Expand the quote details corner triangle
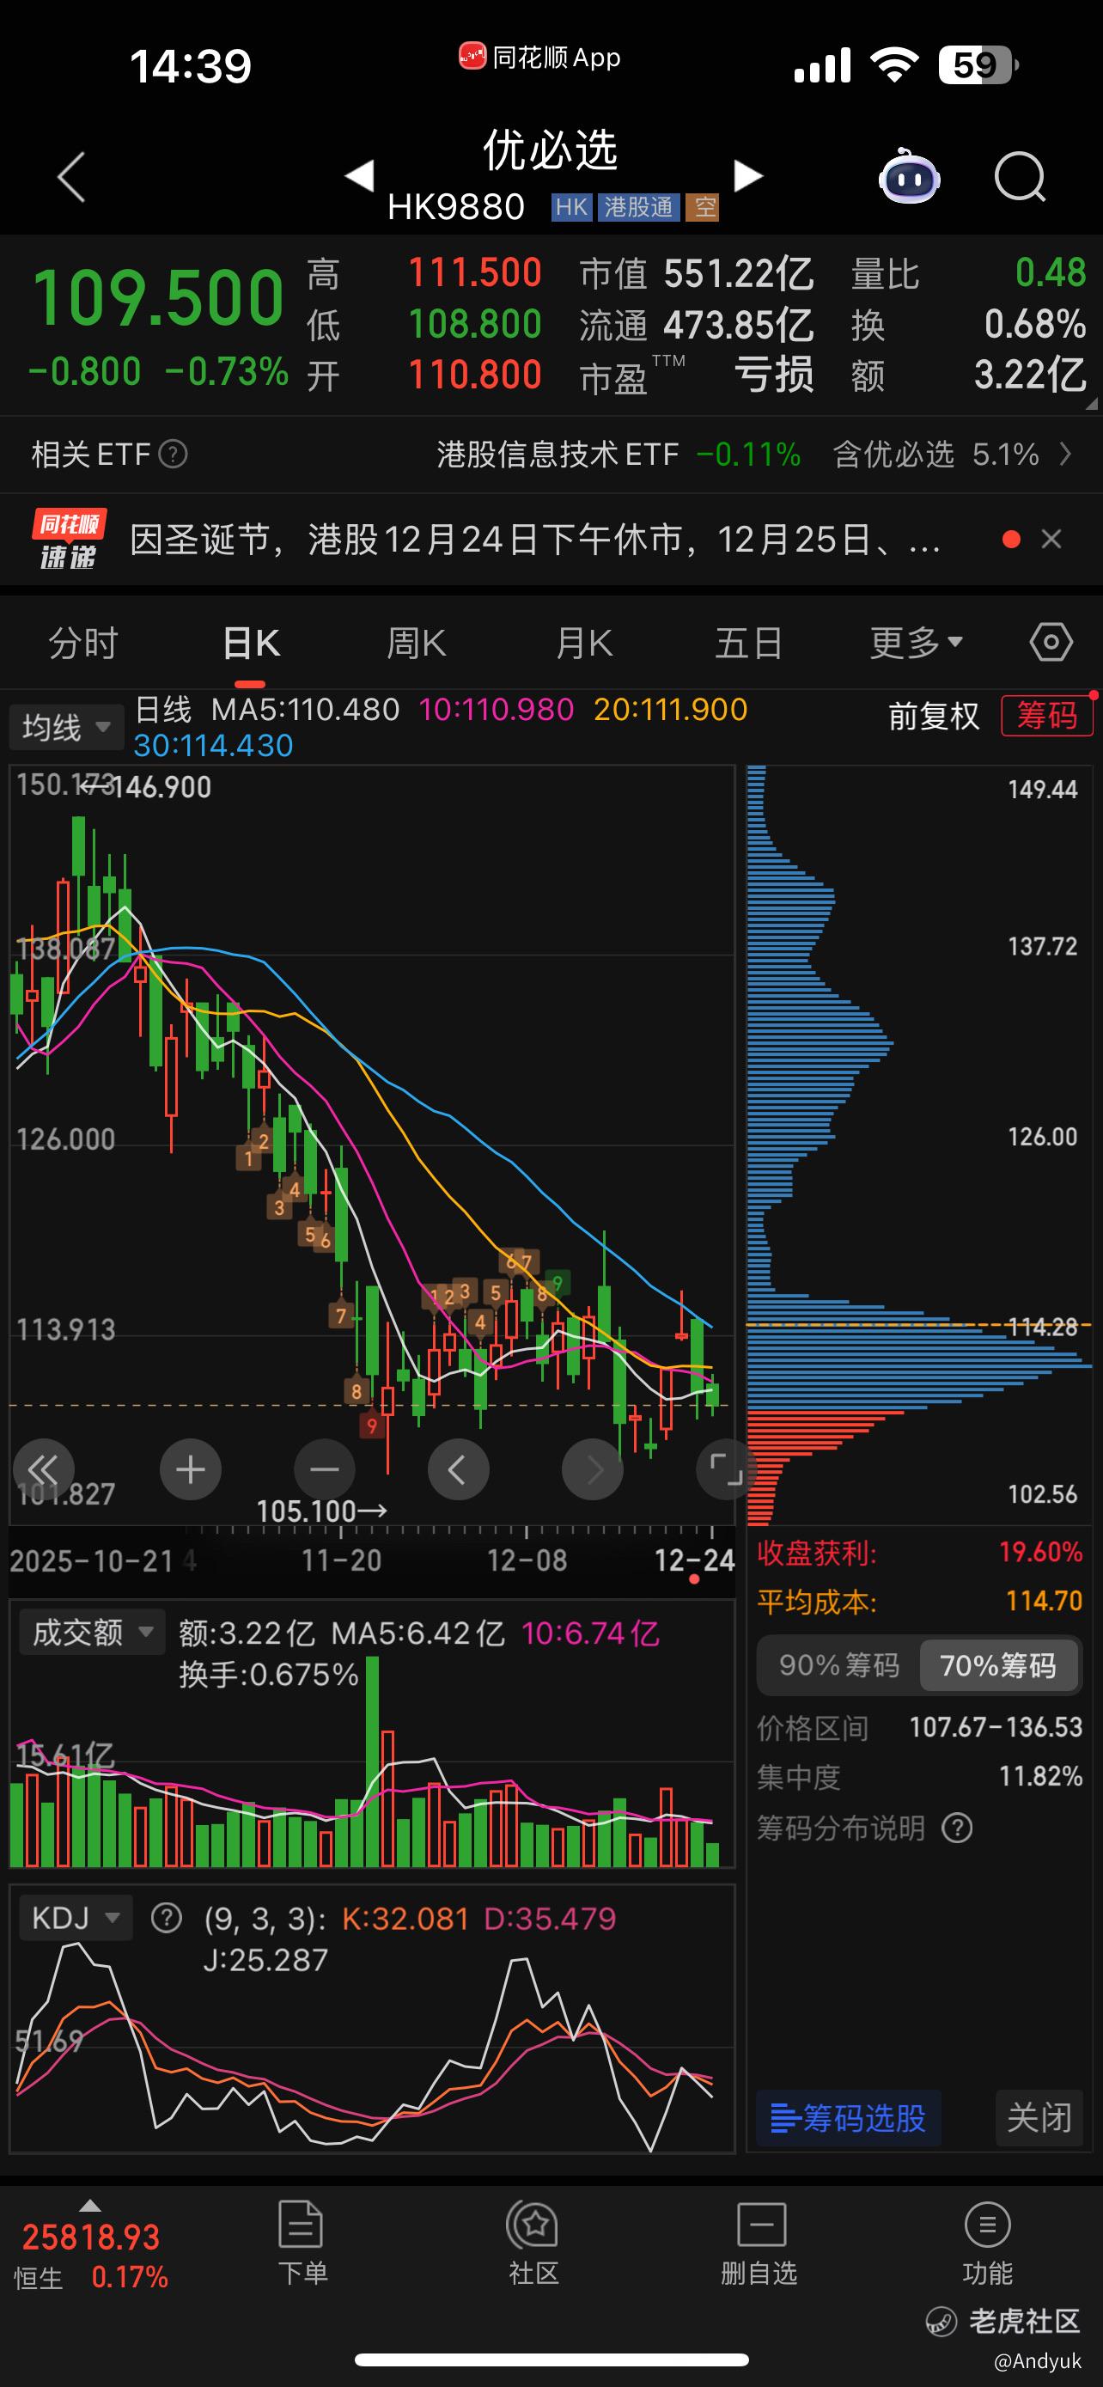The width and height of the screenshot is (1103, 2387). [1091, 404]
